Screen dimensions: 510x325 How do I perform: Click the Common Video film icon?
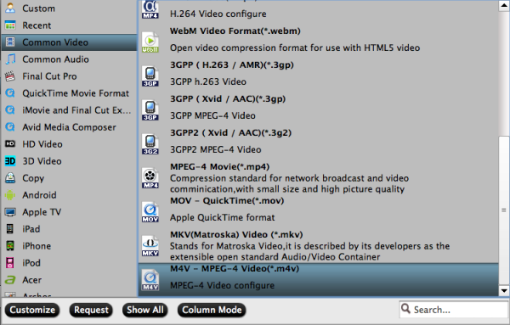(x=10, y=42)
